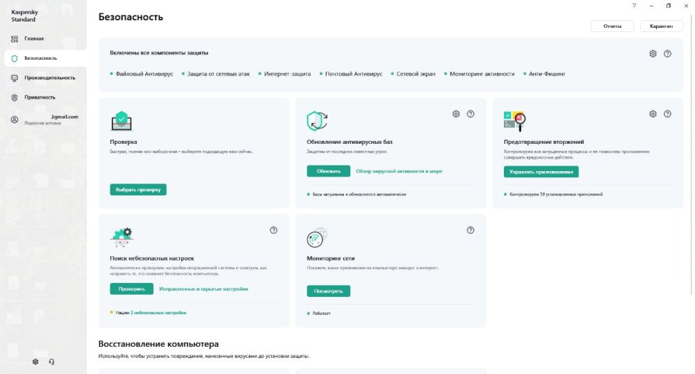
Task: Open protection components settings gear icon
Action: coord(653,54)
